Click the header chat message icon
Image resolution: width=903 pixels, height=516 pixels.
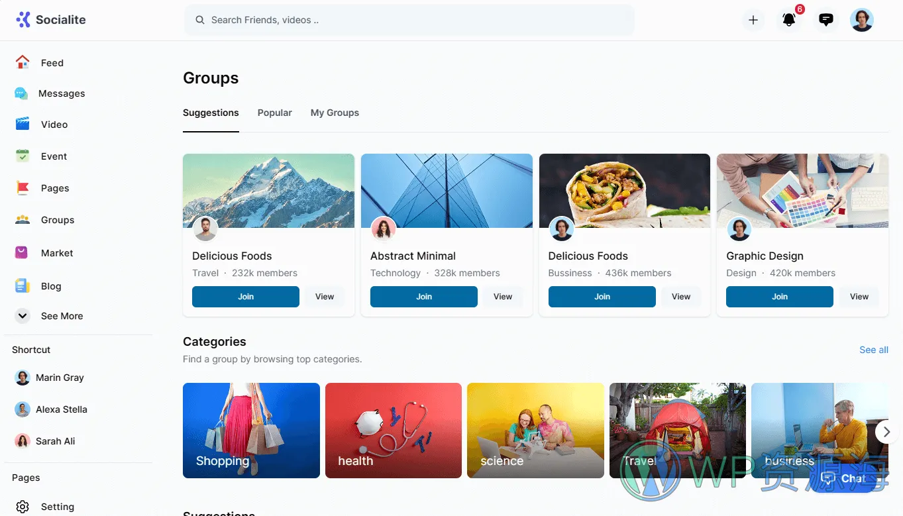pyautogui.click(x=825, y=20)
